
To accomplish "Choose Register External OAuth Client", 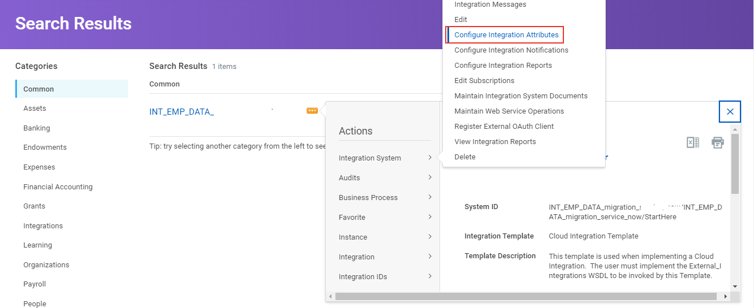I will (x=504, y=127).
